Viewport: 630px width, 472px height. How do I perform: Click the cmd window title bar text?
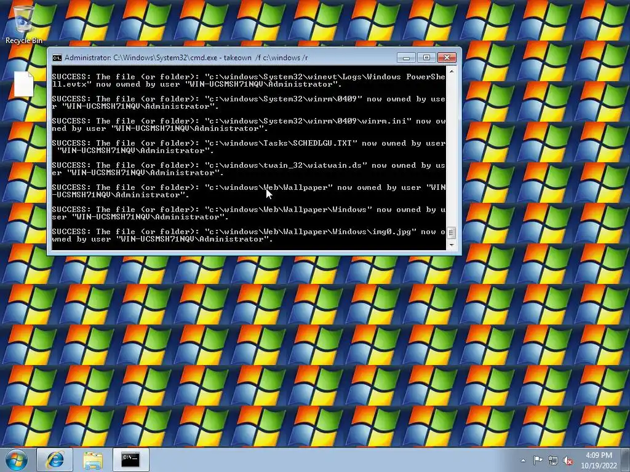(x=186, y=58)
